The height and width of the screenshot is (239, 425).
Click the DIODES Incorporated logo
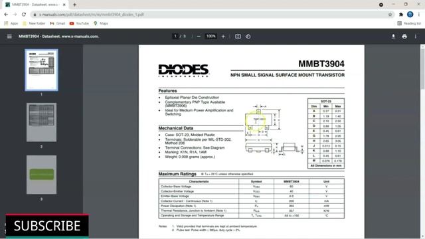point(184,70)
